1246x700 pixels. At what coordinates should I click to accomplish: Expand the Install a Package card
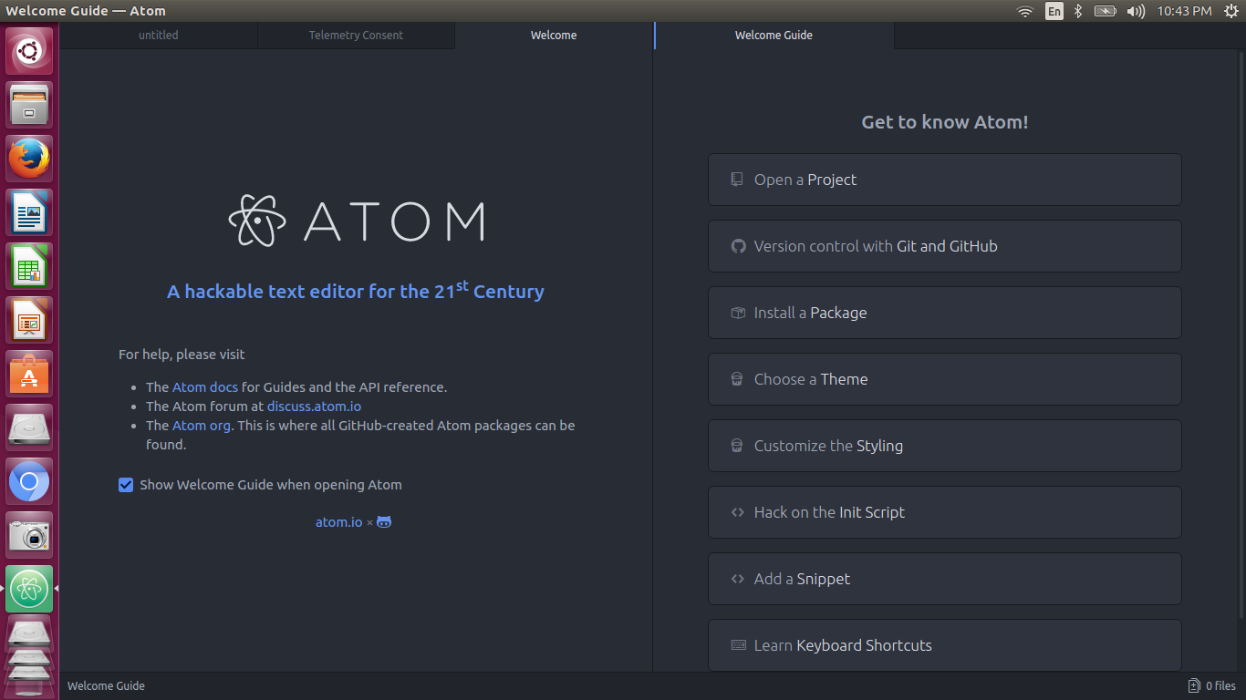pyautogui.click(x=944, y=313)
